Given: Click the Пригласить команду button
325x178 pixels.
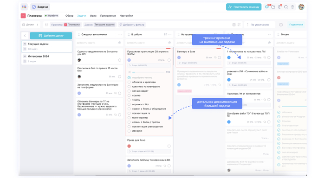Looking at the screenshot, I should pyautogui.click(x=244, y=7).
